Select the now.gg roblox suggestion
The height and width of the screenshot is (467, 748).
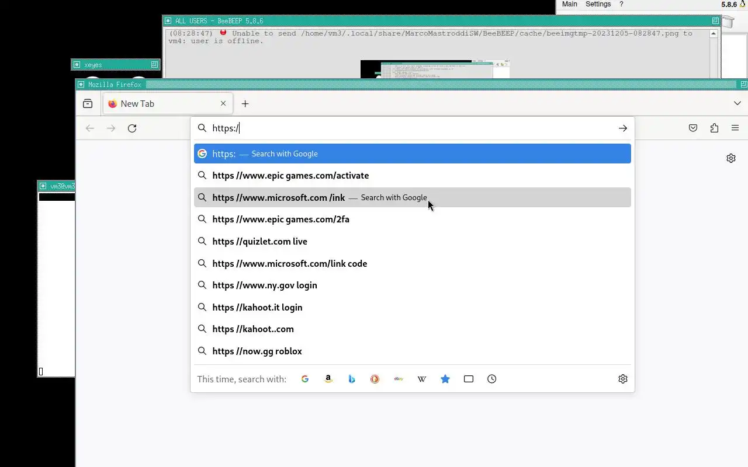click(413, 351)
